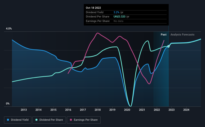Toggle the Dividend Yield legend button
This screenshot has width=205, height=127.
coord(18,120)
